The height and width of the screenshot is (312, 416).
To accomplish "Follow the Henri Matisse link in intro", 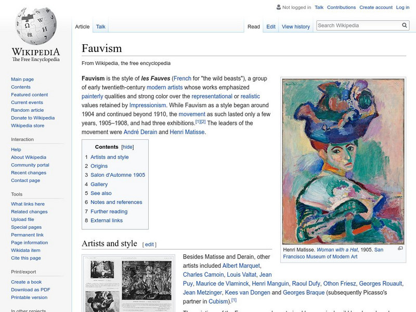I will [x=187, y=132].
